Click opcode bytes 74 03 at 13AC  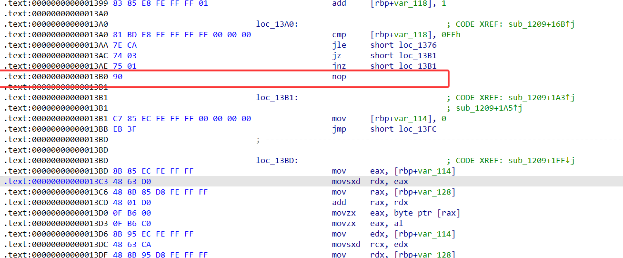click(x=125, y=55)
